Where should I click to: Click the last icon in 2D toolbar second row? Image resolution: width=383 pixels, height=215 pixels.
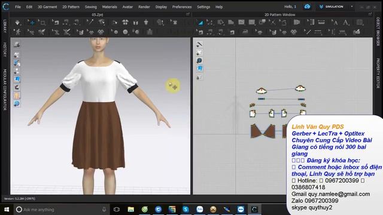[x=357, y=32]
